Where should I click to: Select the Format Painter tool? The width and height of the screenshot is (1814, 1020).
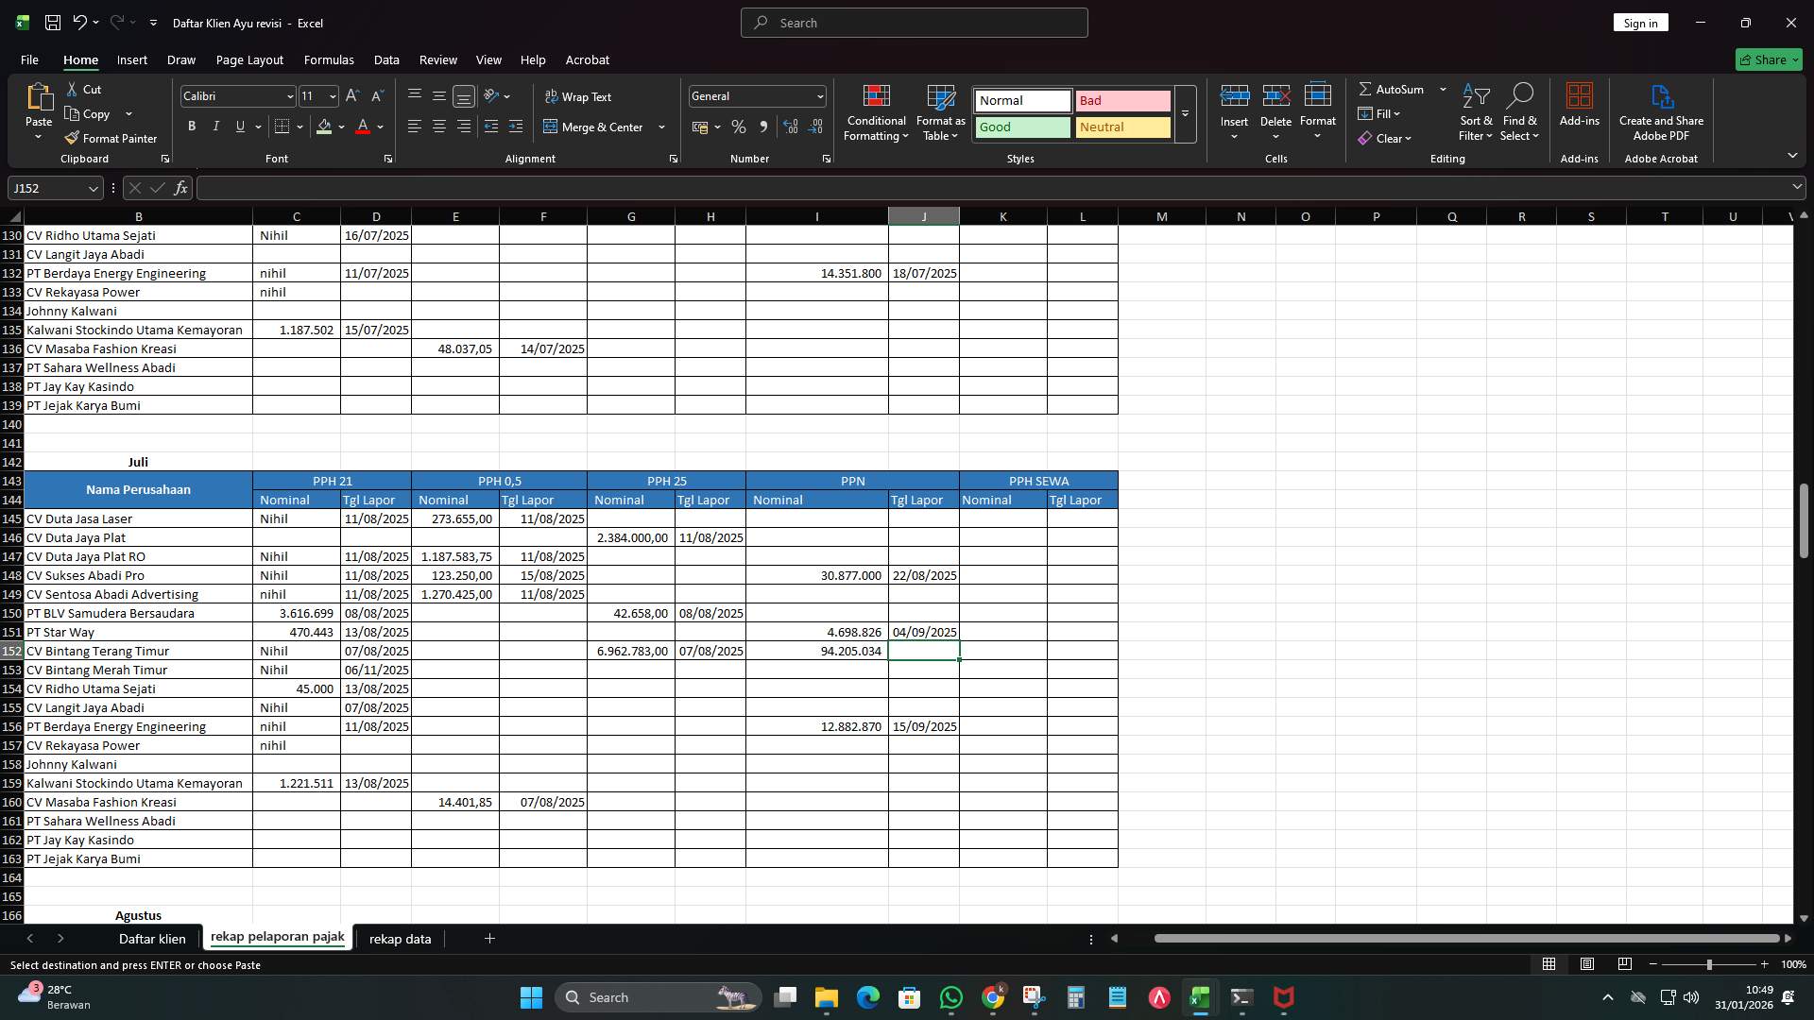point(111,138)
